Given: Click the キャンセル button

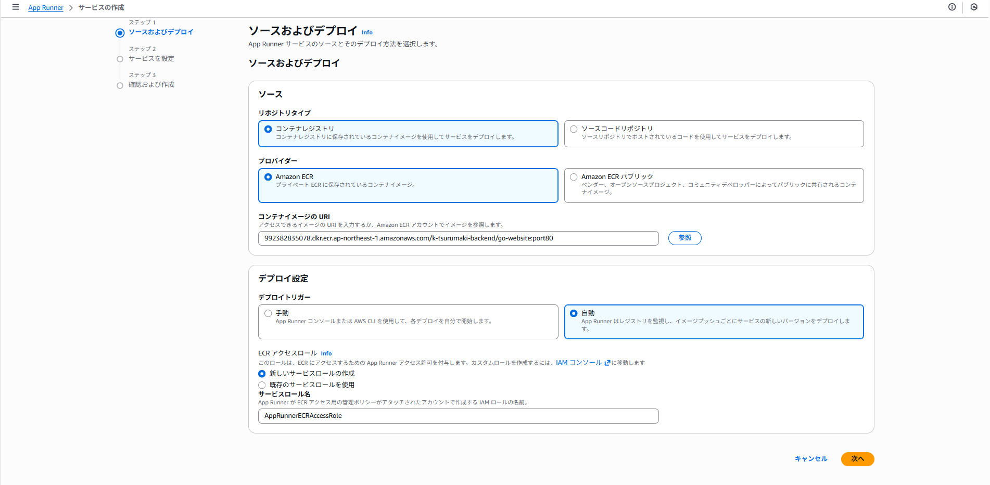Looking at the screenshot, I should [x=811, y=459].
